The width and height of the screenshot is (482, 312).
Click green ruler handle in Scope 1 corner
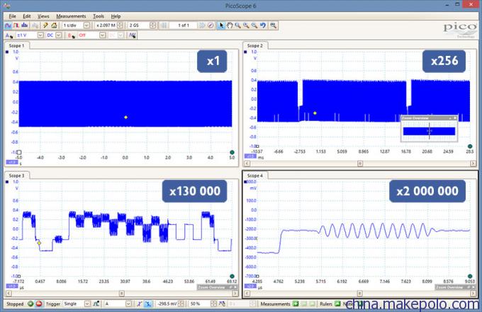point(232,152)
